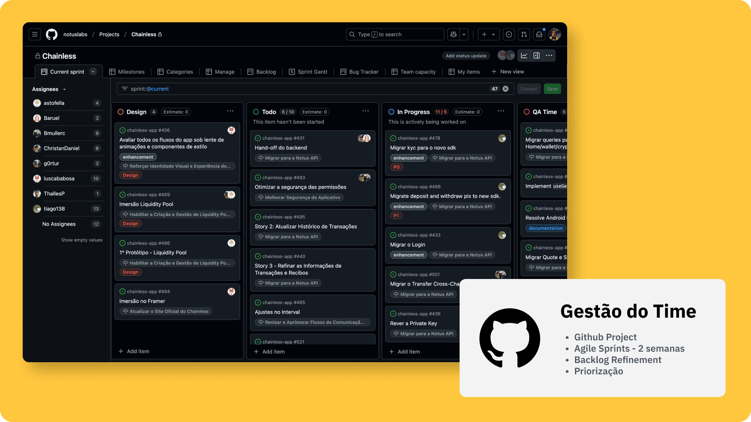Focus the Type / to search field
751x422 pixels.
[x=395, y=34]
